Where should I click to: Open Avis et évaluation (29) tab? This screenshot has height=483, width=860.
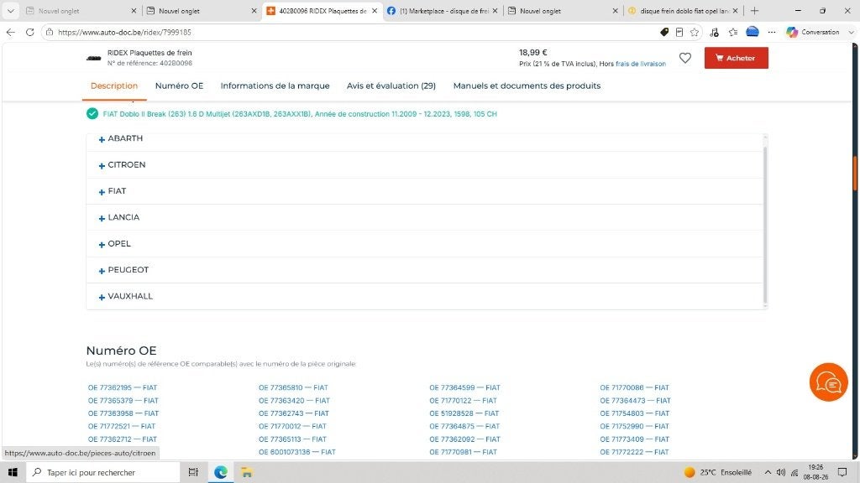tap(391, 86)
